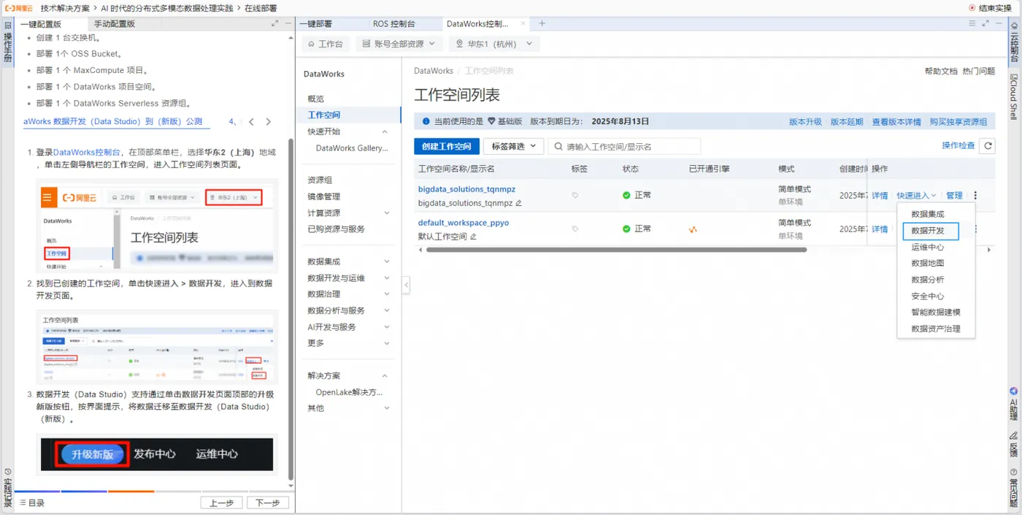The image size is (1022, 515).
Task: Open the 标签筛选 dropdown
Action: [x=513, y=146]
